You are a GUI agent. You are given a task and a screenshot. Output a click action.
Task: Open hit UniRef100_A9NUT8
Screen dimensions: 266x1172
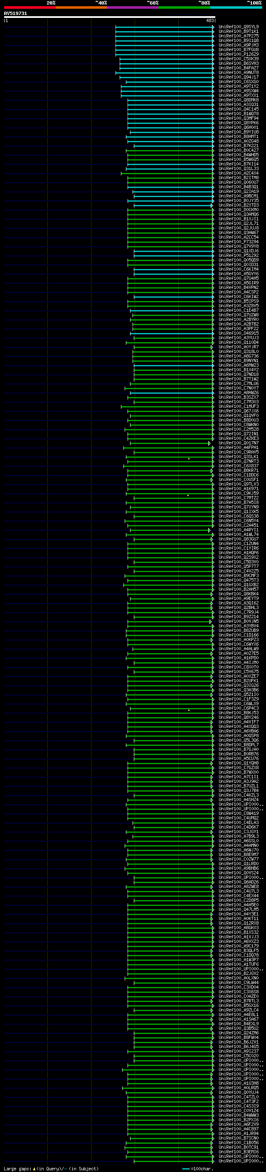click(239, 73)
